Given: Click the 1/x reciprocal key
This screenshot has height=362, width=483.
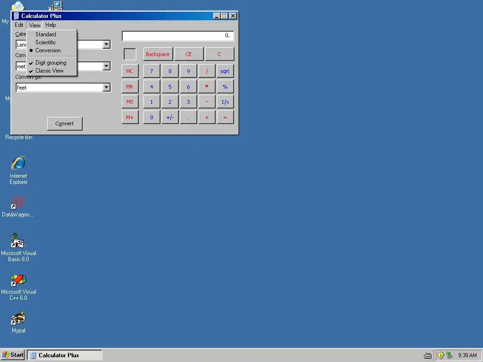Looking at the screenshot, I should 225,102.
